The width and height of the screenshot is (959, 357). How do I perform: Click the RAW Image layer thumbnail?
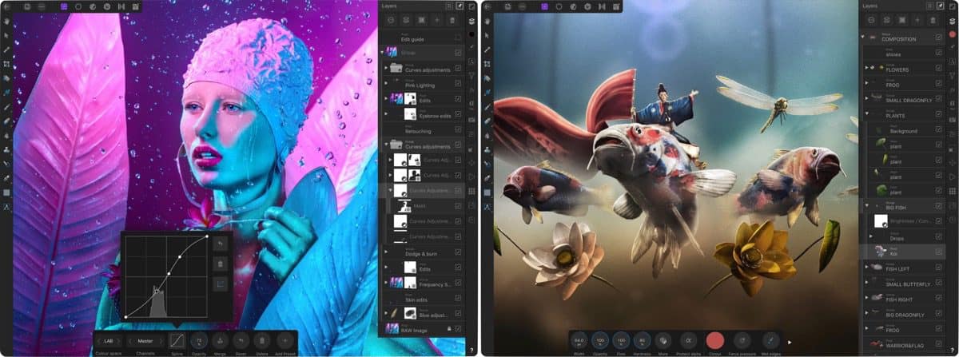393,328
